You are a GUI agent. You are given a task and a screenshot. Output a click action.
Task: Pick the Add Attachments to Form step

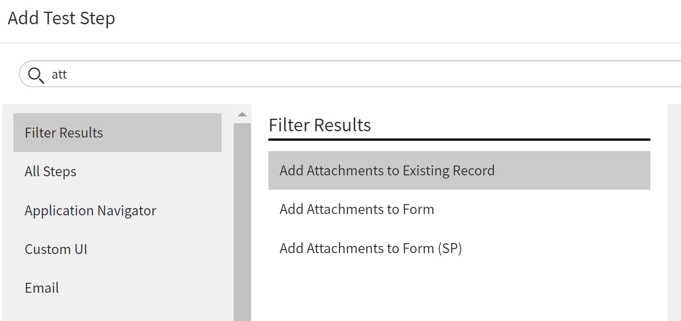(459, 209)
